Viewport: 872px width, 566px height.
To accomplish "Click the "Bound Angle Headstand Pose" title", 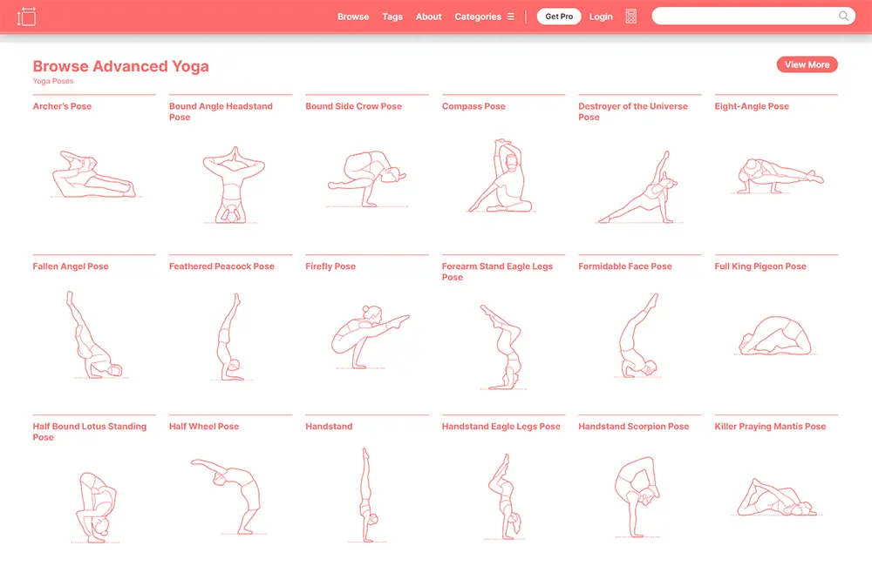I will pos(221,111).
